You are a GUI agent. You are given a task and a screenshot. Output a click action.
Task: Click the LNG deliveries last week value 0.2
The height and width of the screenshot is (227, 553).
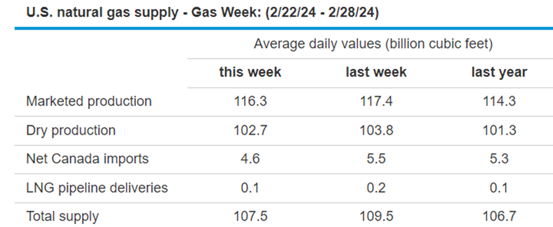(377, 188)
